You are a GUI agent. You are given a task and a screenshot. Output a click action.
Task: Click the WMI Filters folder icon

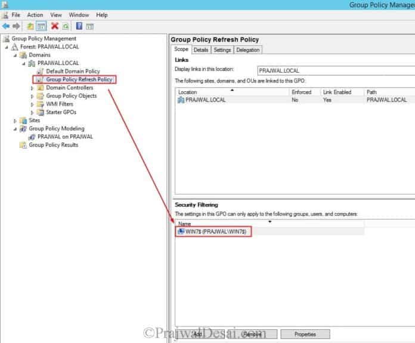click(40, 104)
